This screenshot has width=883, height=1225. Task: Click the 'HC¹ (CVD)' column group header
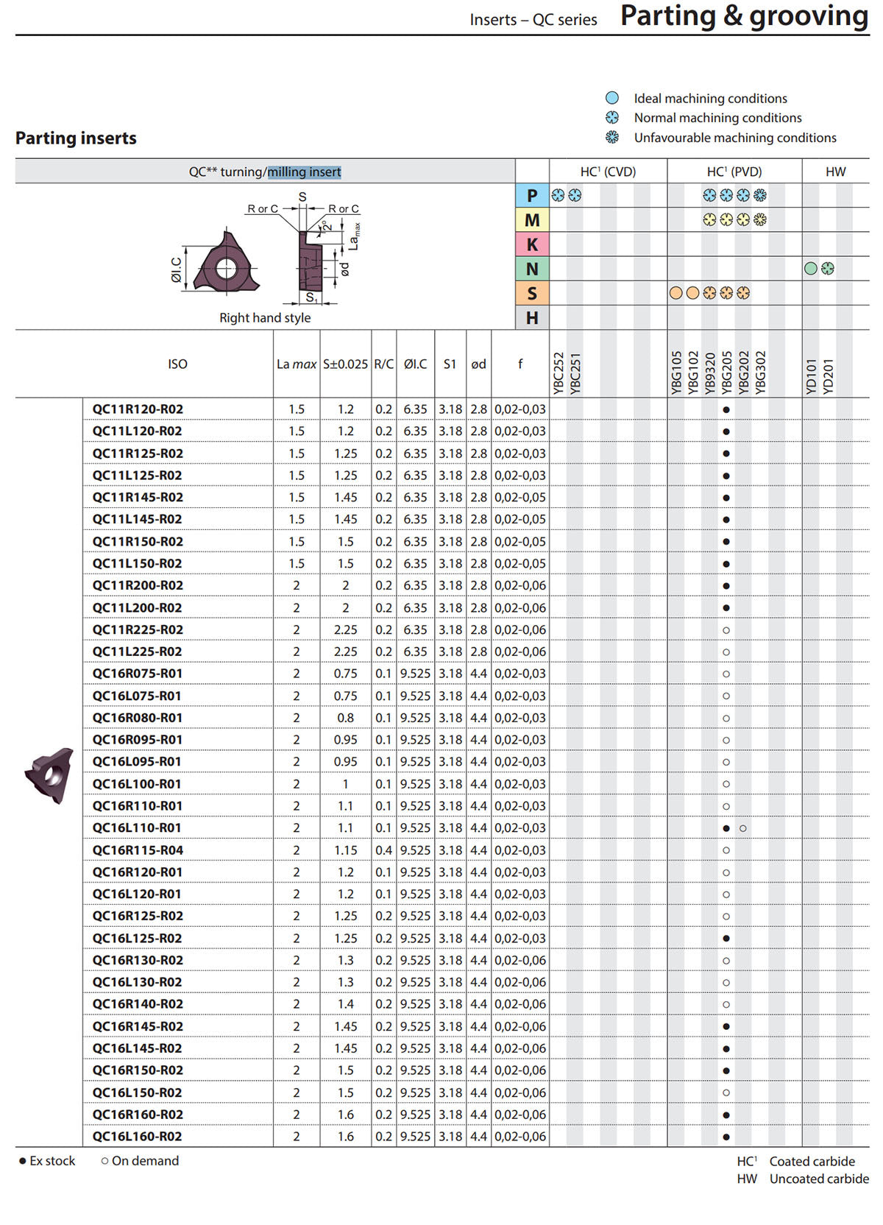608,172
